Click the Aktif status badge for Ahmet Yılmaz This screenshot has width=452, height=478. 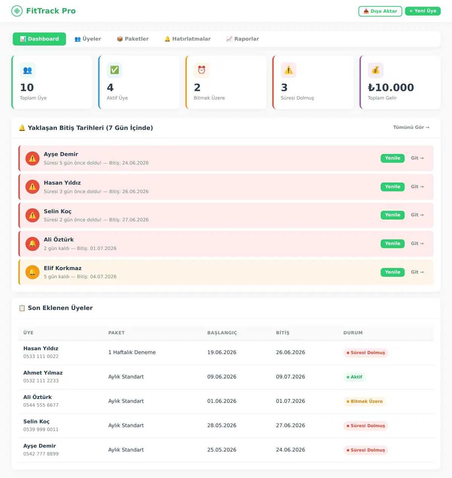(354, 377)
